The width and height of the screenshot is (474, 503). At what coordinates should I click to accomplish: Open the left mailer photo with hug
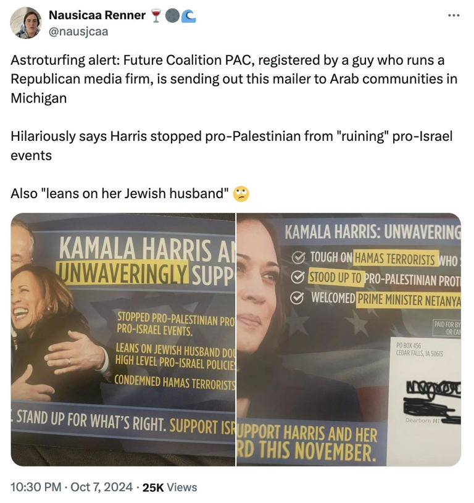(x=123, y=339)
